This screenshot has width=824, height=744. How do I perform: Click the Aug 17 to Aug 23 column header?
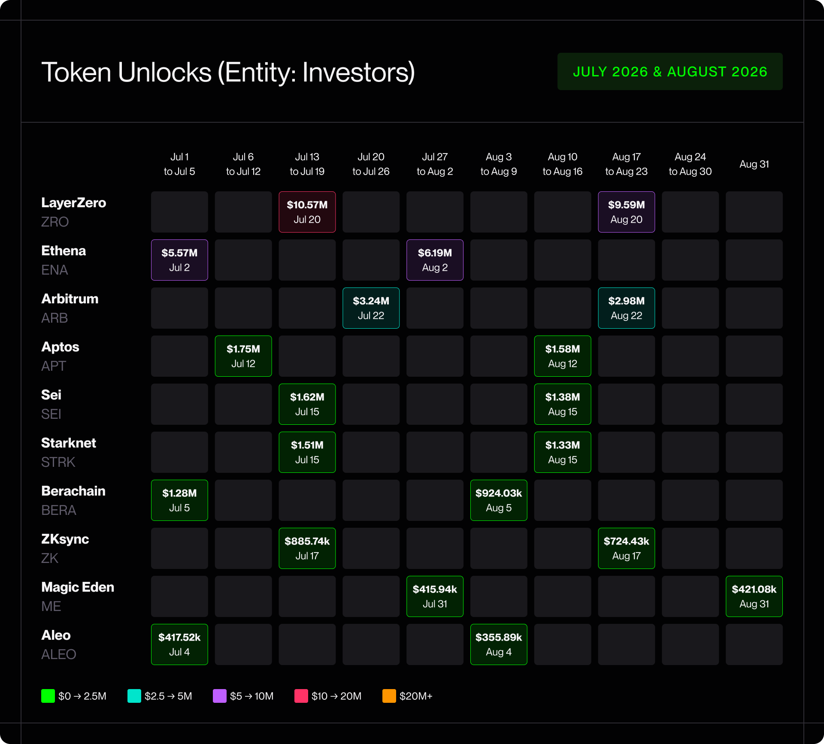tap(627, 164)
